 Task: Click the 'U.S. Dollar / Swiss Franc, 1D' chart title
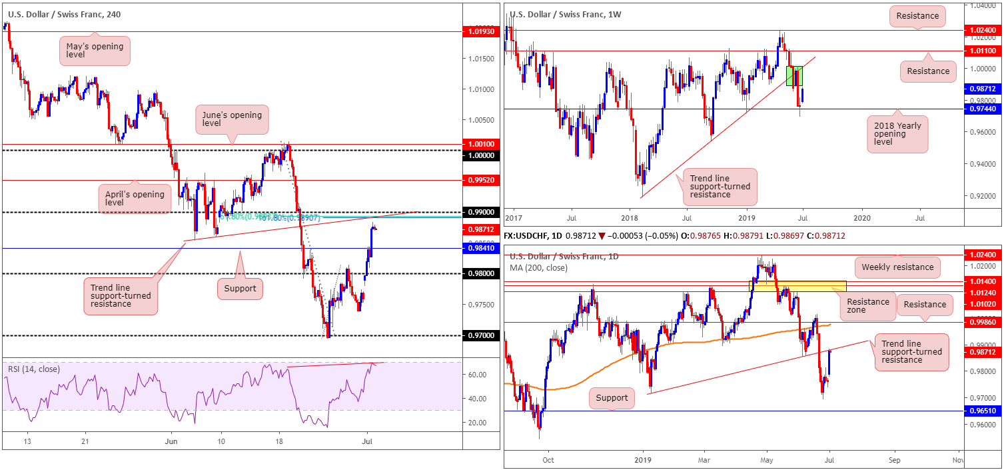pos(564,257)
